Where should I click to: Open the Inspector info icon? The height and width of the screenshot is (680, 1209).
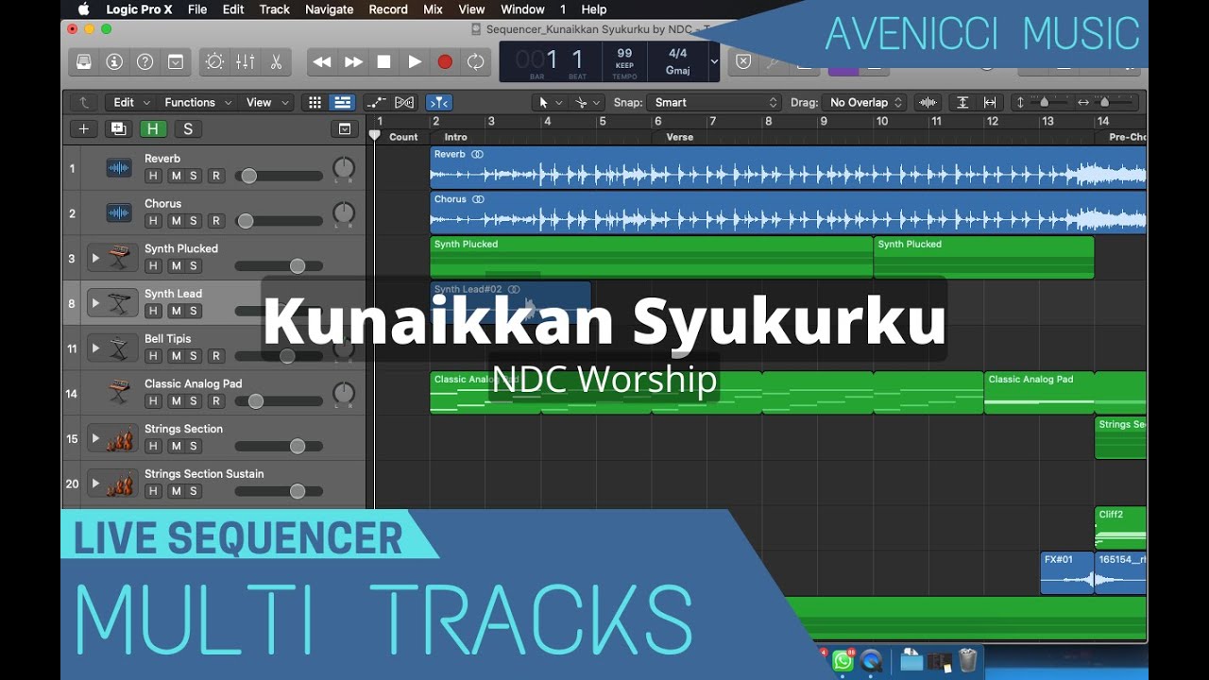click(x=114, y=61)
